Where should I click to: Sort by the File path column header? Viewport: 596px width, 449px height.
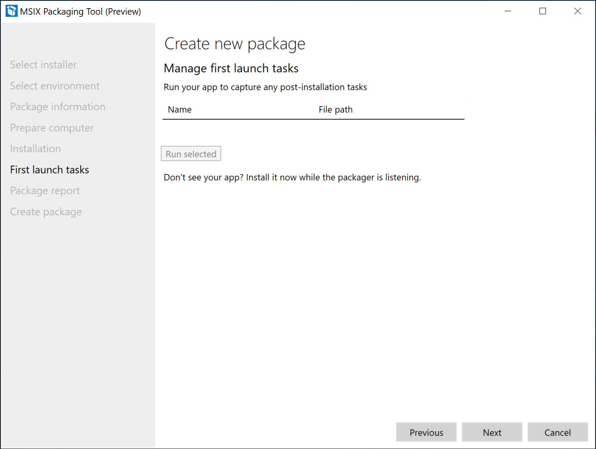(x=336, y=110)
